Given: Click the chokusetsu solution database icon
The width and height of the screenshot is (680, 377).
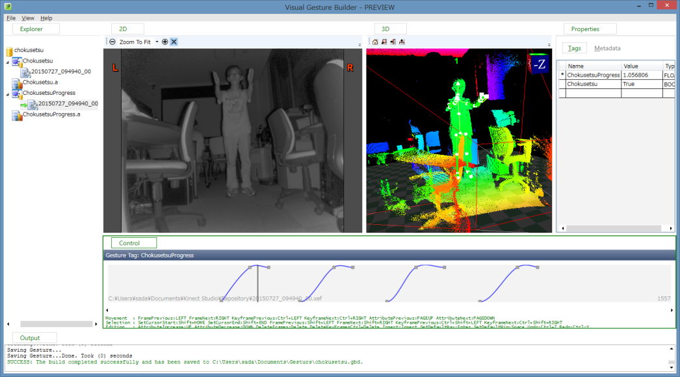Looking at the screenshot, I should click(9, 51).
